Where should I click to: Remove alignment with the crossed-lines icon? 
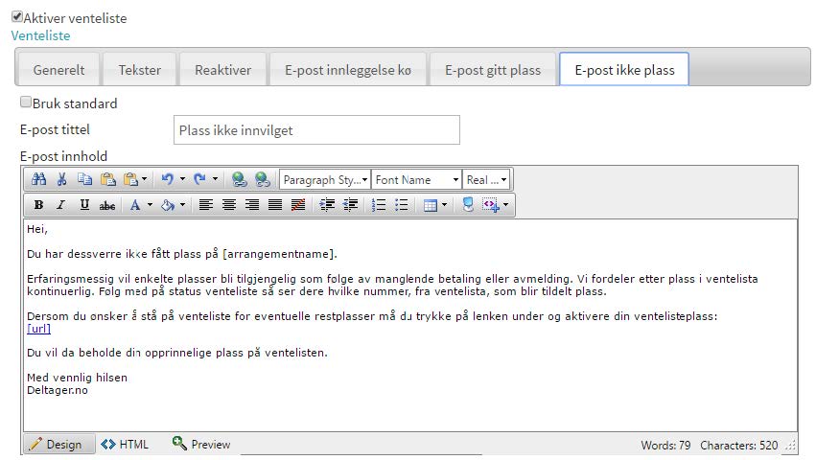click(297, 205)
